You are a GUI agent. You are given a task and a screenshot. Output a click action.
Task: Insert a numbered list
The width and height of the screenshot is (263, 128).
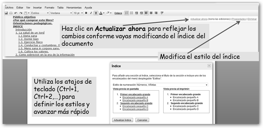[x=126, y=13]
